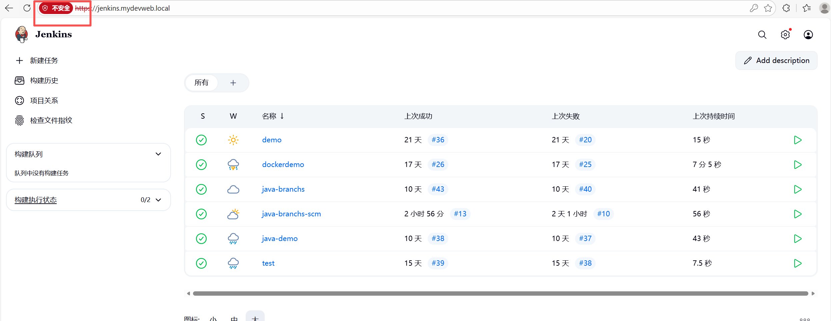Image resolution: width=831 pixels, height=321 pixels.
Task: Click the Jenkins logo icon
Action: [21, 34]
